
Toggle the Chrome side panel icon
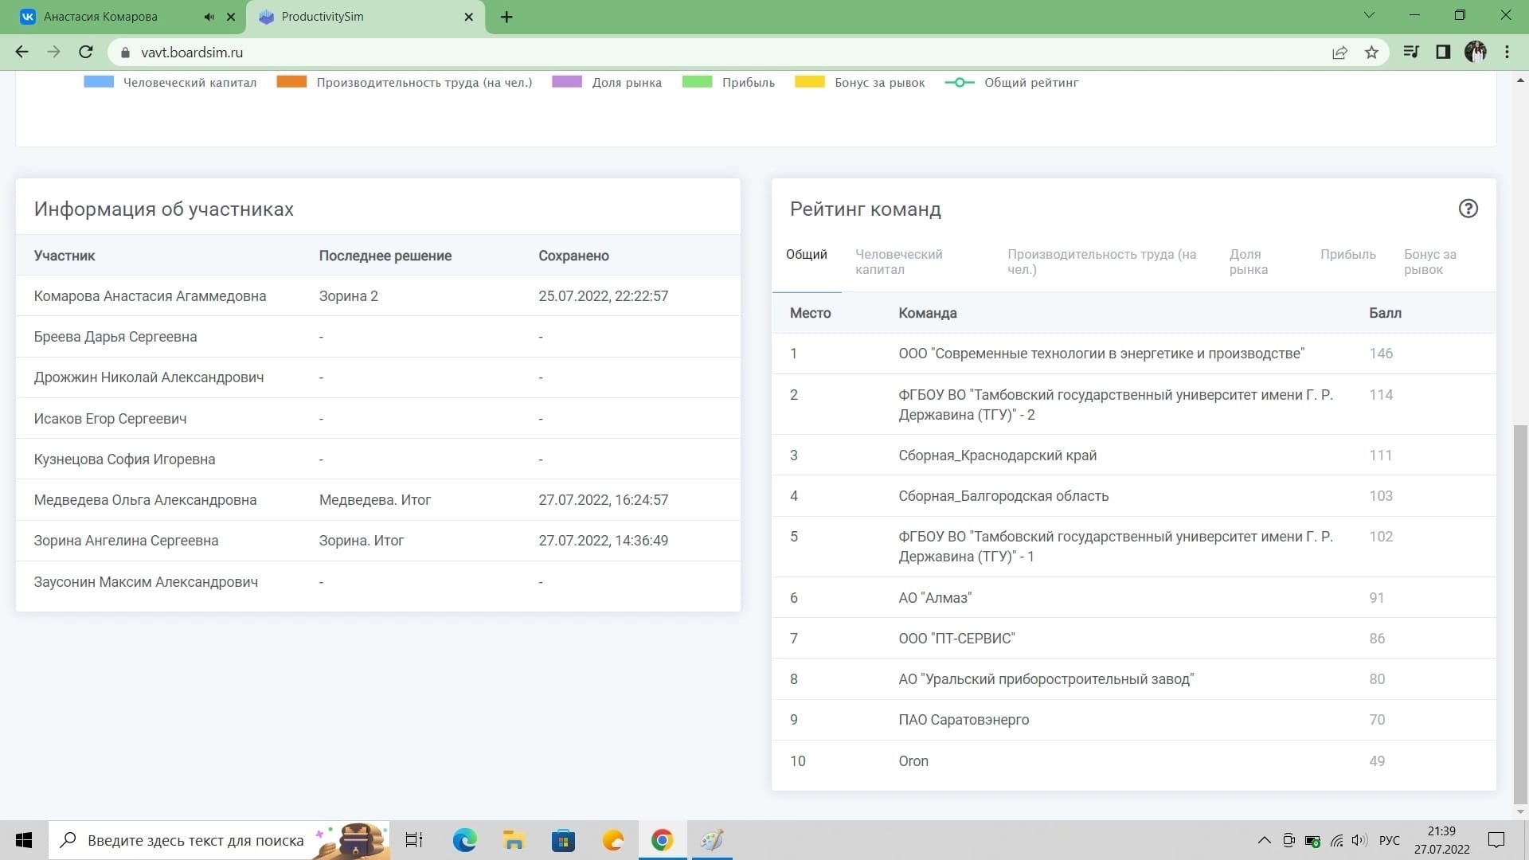pos(1443,53)
